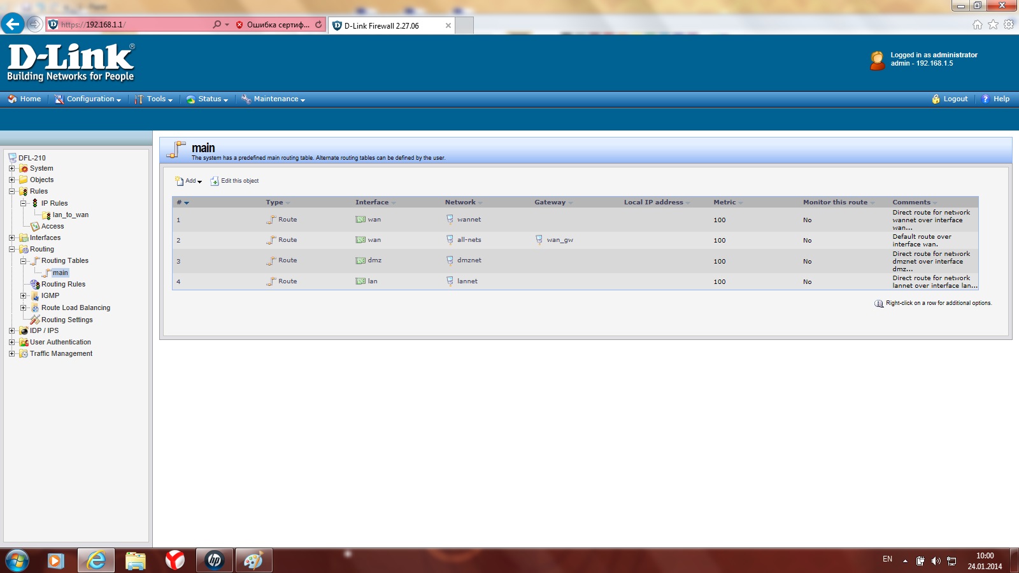This screenshot has width=1019, height=573.
Task: Select the DFL-210 root device icon
Action: (x=12, y=158)
